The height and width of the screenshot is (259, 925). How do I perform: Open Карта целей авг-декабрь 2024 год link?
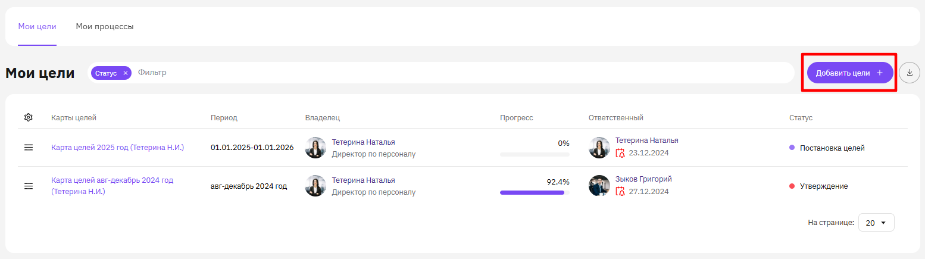click(112, 186)
